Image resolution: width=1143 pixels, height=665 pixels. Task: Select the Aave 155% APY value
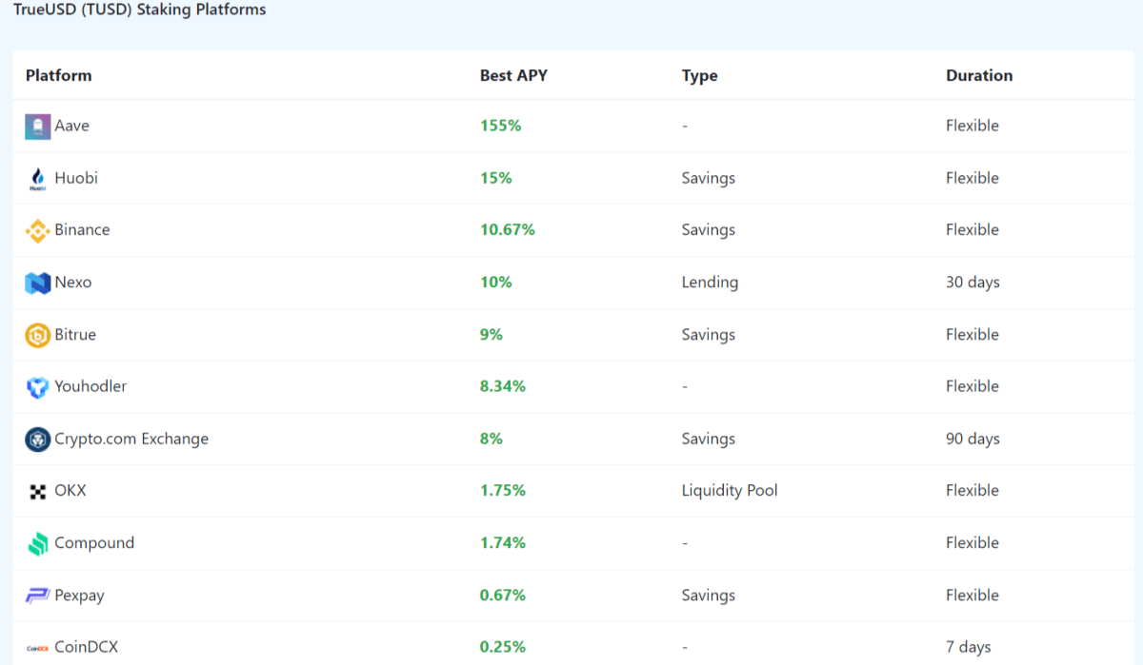pos(501,126)
